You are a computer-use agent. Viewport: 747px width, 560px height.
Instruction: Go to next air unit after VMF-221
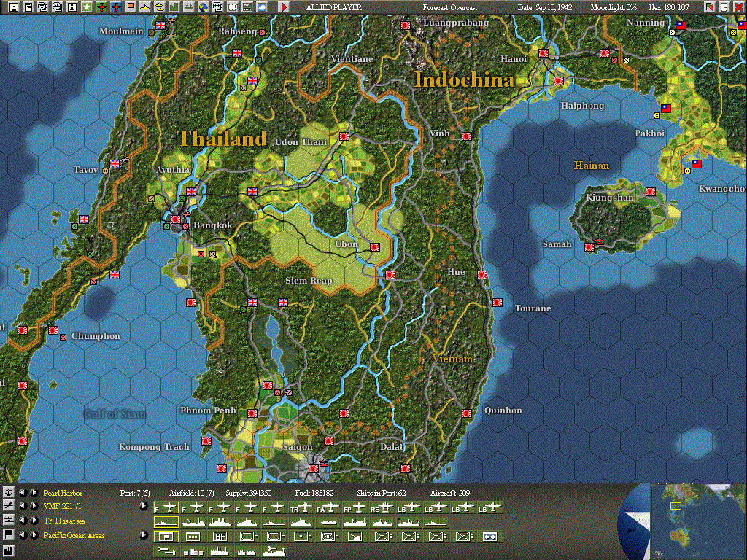point(34,506)
